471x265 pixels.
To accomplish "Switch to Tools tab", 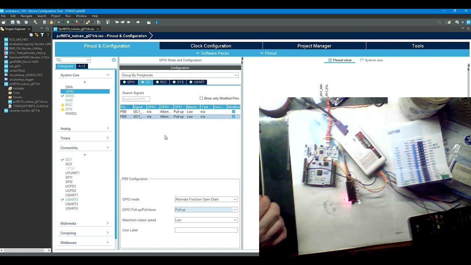I will click(x=418, y=46).
